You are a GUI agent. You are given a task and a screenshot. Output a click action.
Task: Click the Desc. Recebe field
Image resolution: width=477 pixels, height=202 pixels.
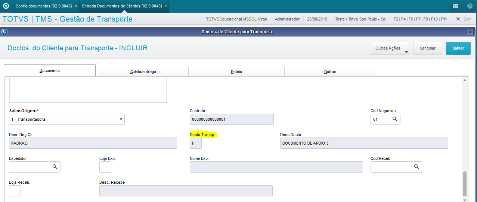tap(186, 191)
